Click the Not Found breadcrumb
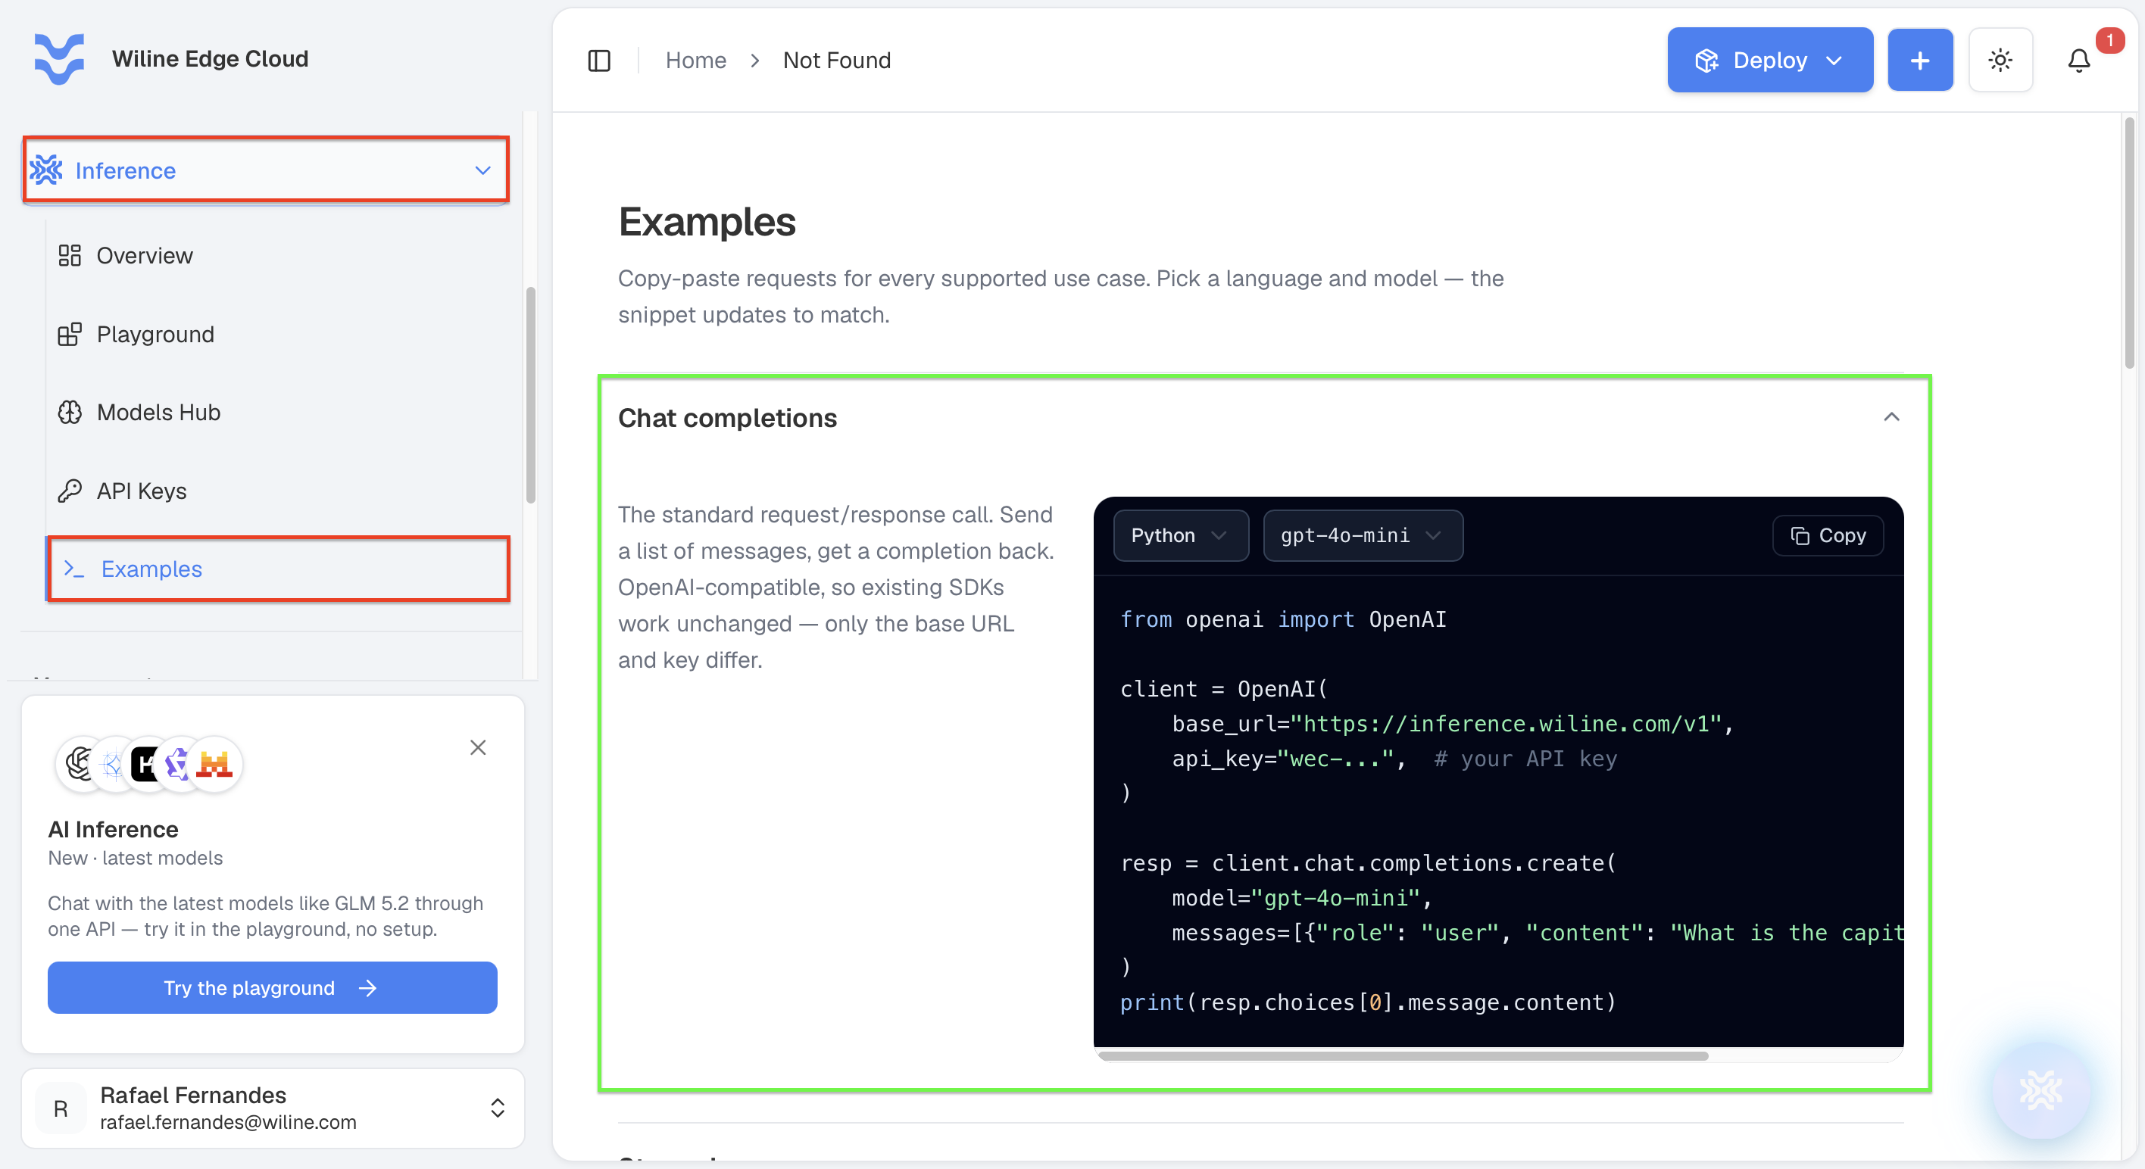Viewport: 2145px width, 1169px height. (x=837, y=60)
